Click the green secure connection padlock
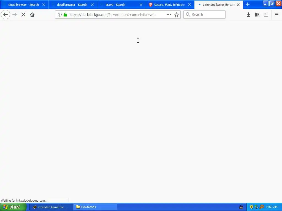 [65, 15]
